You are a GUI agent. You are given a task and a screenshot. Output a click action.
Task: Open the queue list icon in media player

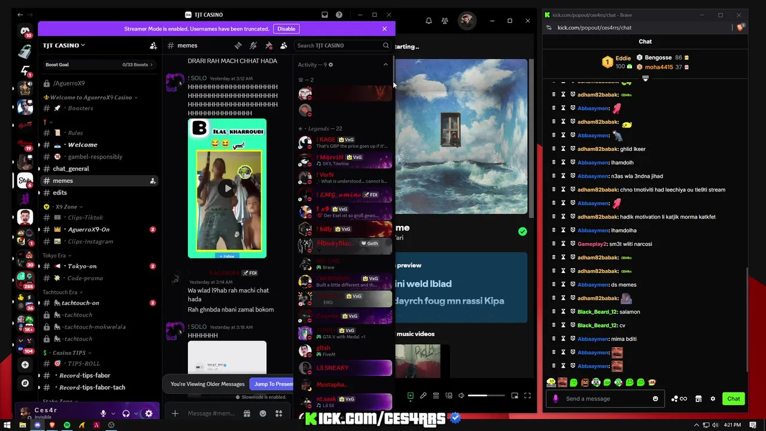pyautogui.click(x=436, y=396)
